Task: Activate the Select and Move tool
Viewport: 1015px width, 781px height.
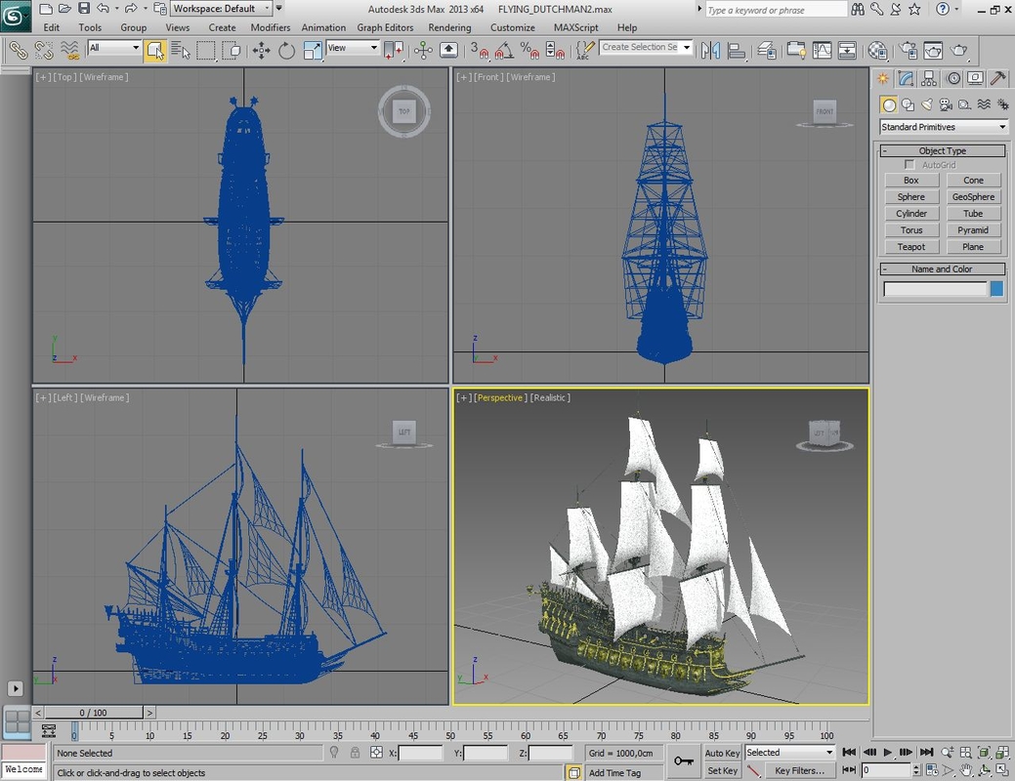Action: (x=260, y=50)
